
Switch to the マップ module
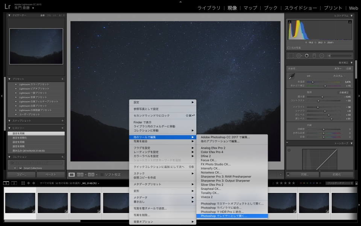pyautogui.click(x=250, y=8)
